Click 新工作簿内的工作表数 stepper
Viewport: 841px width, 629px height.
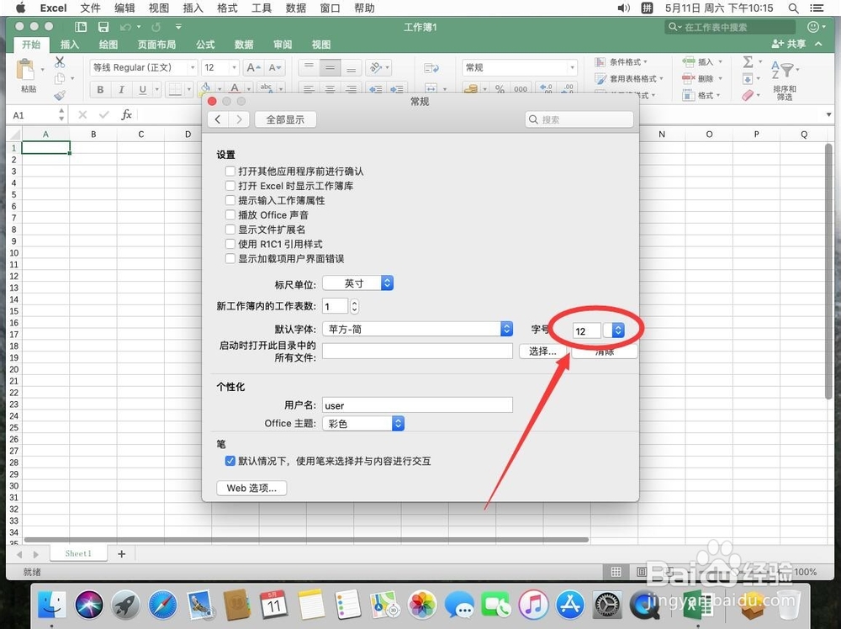354,307
